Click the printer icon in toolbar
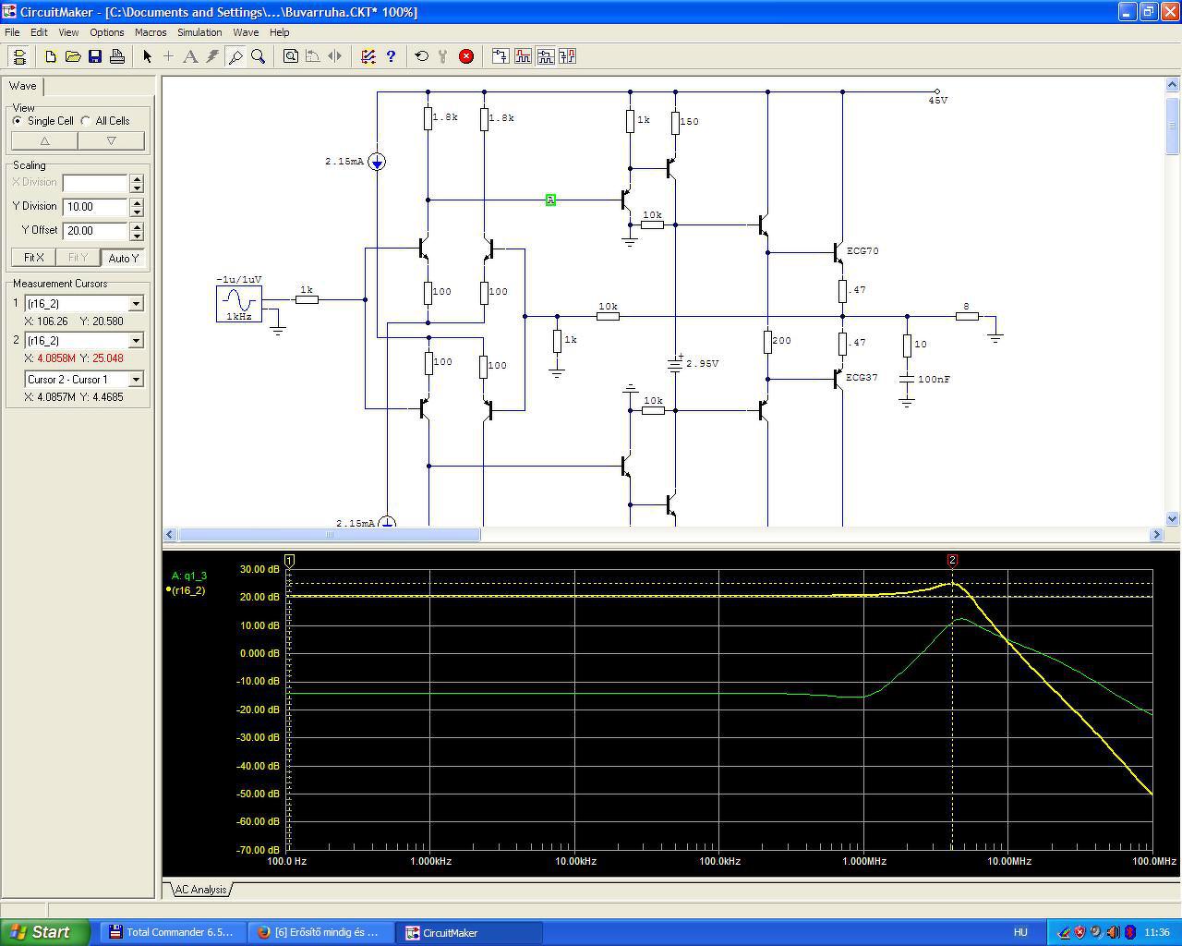The image size is (1182, 946). 117,56
